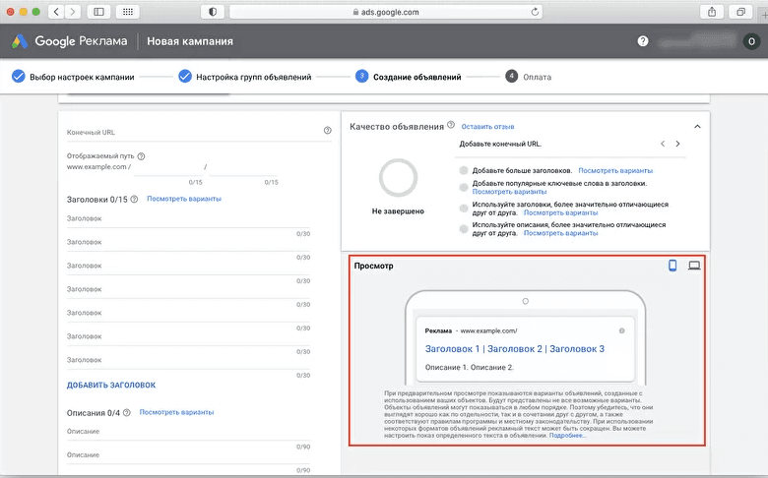Go to step Настройка групп объявлений
768x478 pixels.
pyautogui.click(x=245, y=77)
